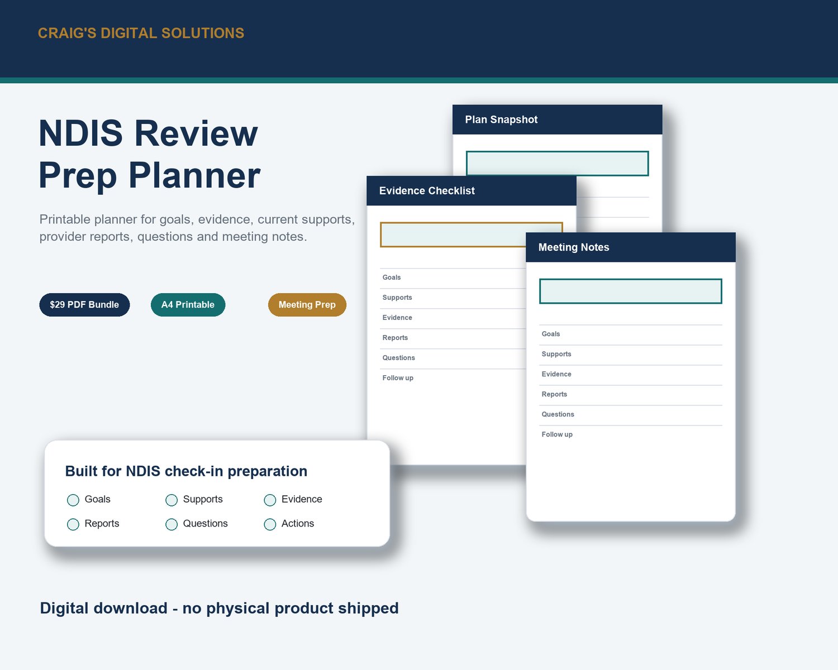Click Questions row in Evidence Checklist
The image size is (838, 670).
click(x=453, y=358)
